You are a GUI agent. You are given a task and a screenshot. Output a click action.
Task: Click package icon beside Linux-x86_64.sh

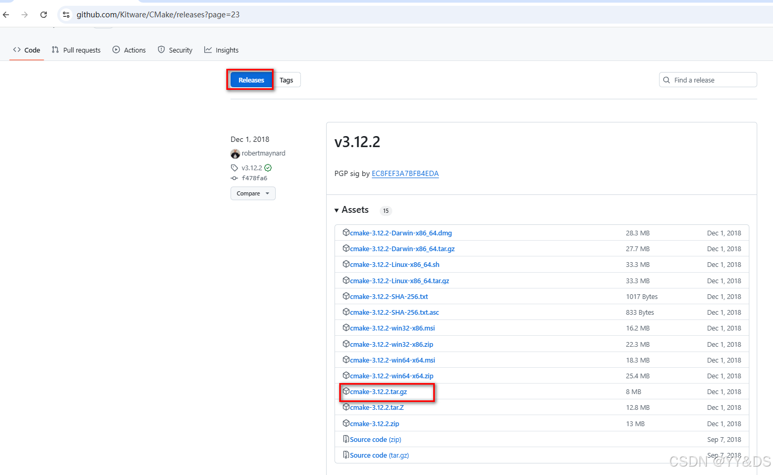pos(346,264)
